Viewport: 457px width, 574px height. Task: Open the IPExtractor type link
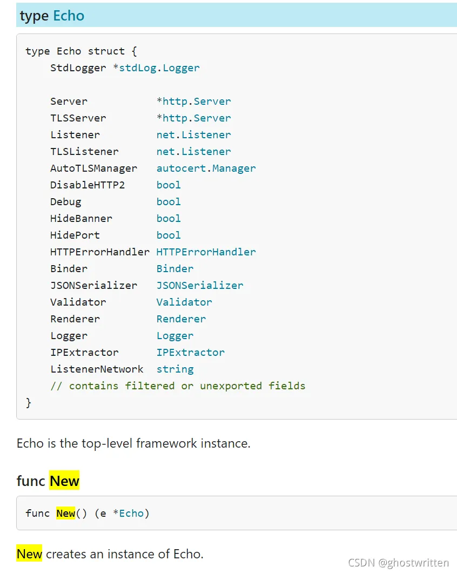(190, 352)
